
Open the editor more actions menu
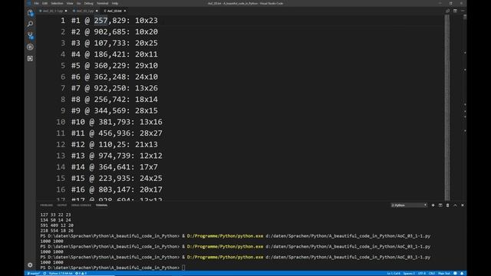(x=463, y=11)
